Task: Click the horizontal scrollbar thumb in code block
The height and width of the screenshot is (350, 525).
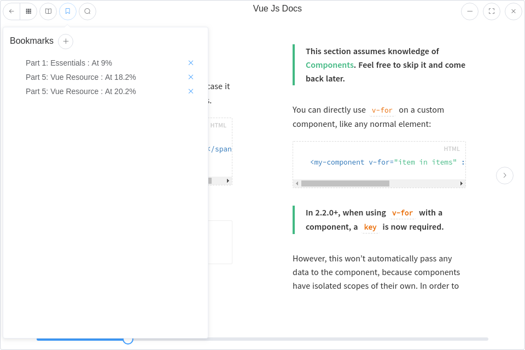Action: click(x=345, y=184)
